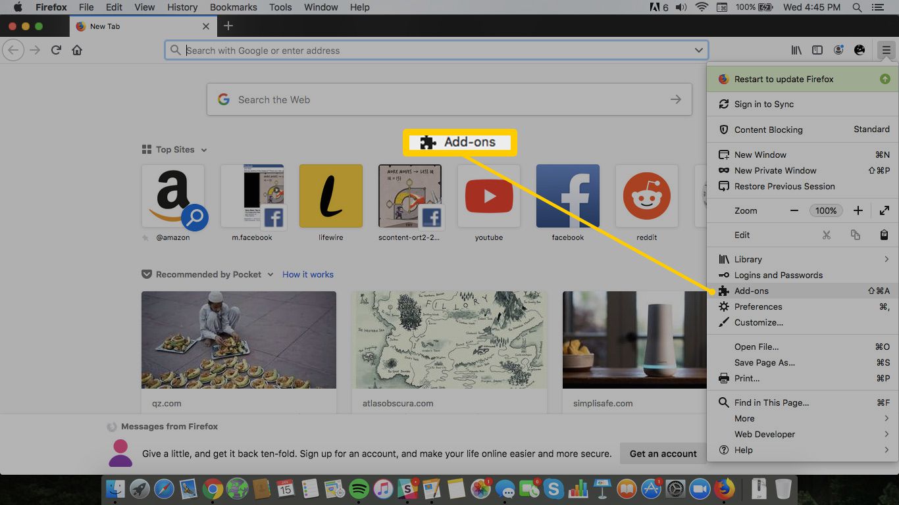This screenshot has width=899, height=505.
Task: Open the address bar history dropdown arrow
Action: [698, 50]
